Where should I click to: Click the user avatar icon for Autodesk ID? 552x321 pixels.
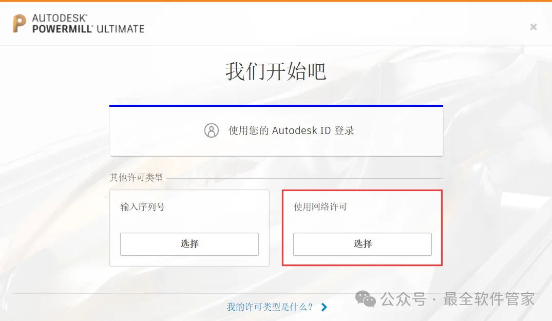[211, 130]
